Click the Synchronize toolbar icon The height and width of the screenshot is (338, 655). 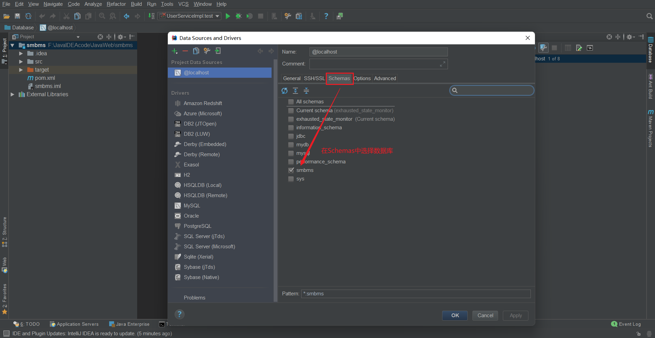(x=28, y=16)
